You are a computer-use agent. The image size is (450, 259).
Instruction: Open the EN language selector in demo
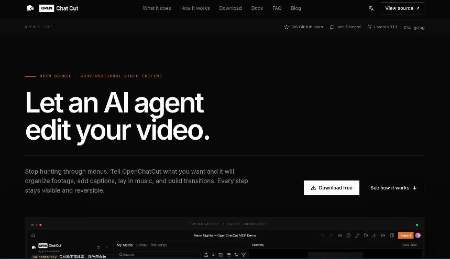(383, 235)
